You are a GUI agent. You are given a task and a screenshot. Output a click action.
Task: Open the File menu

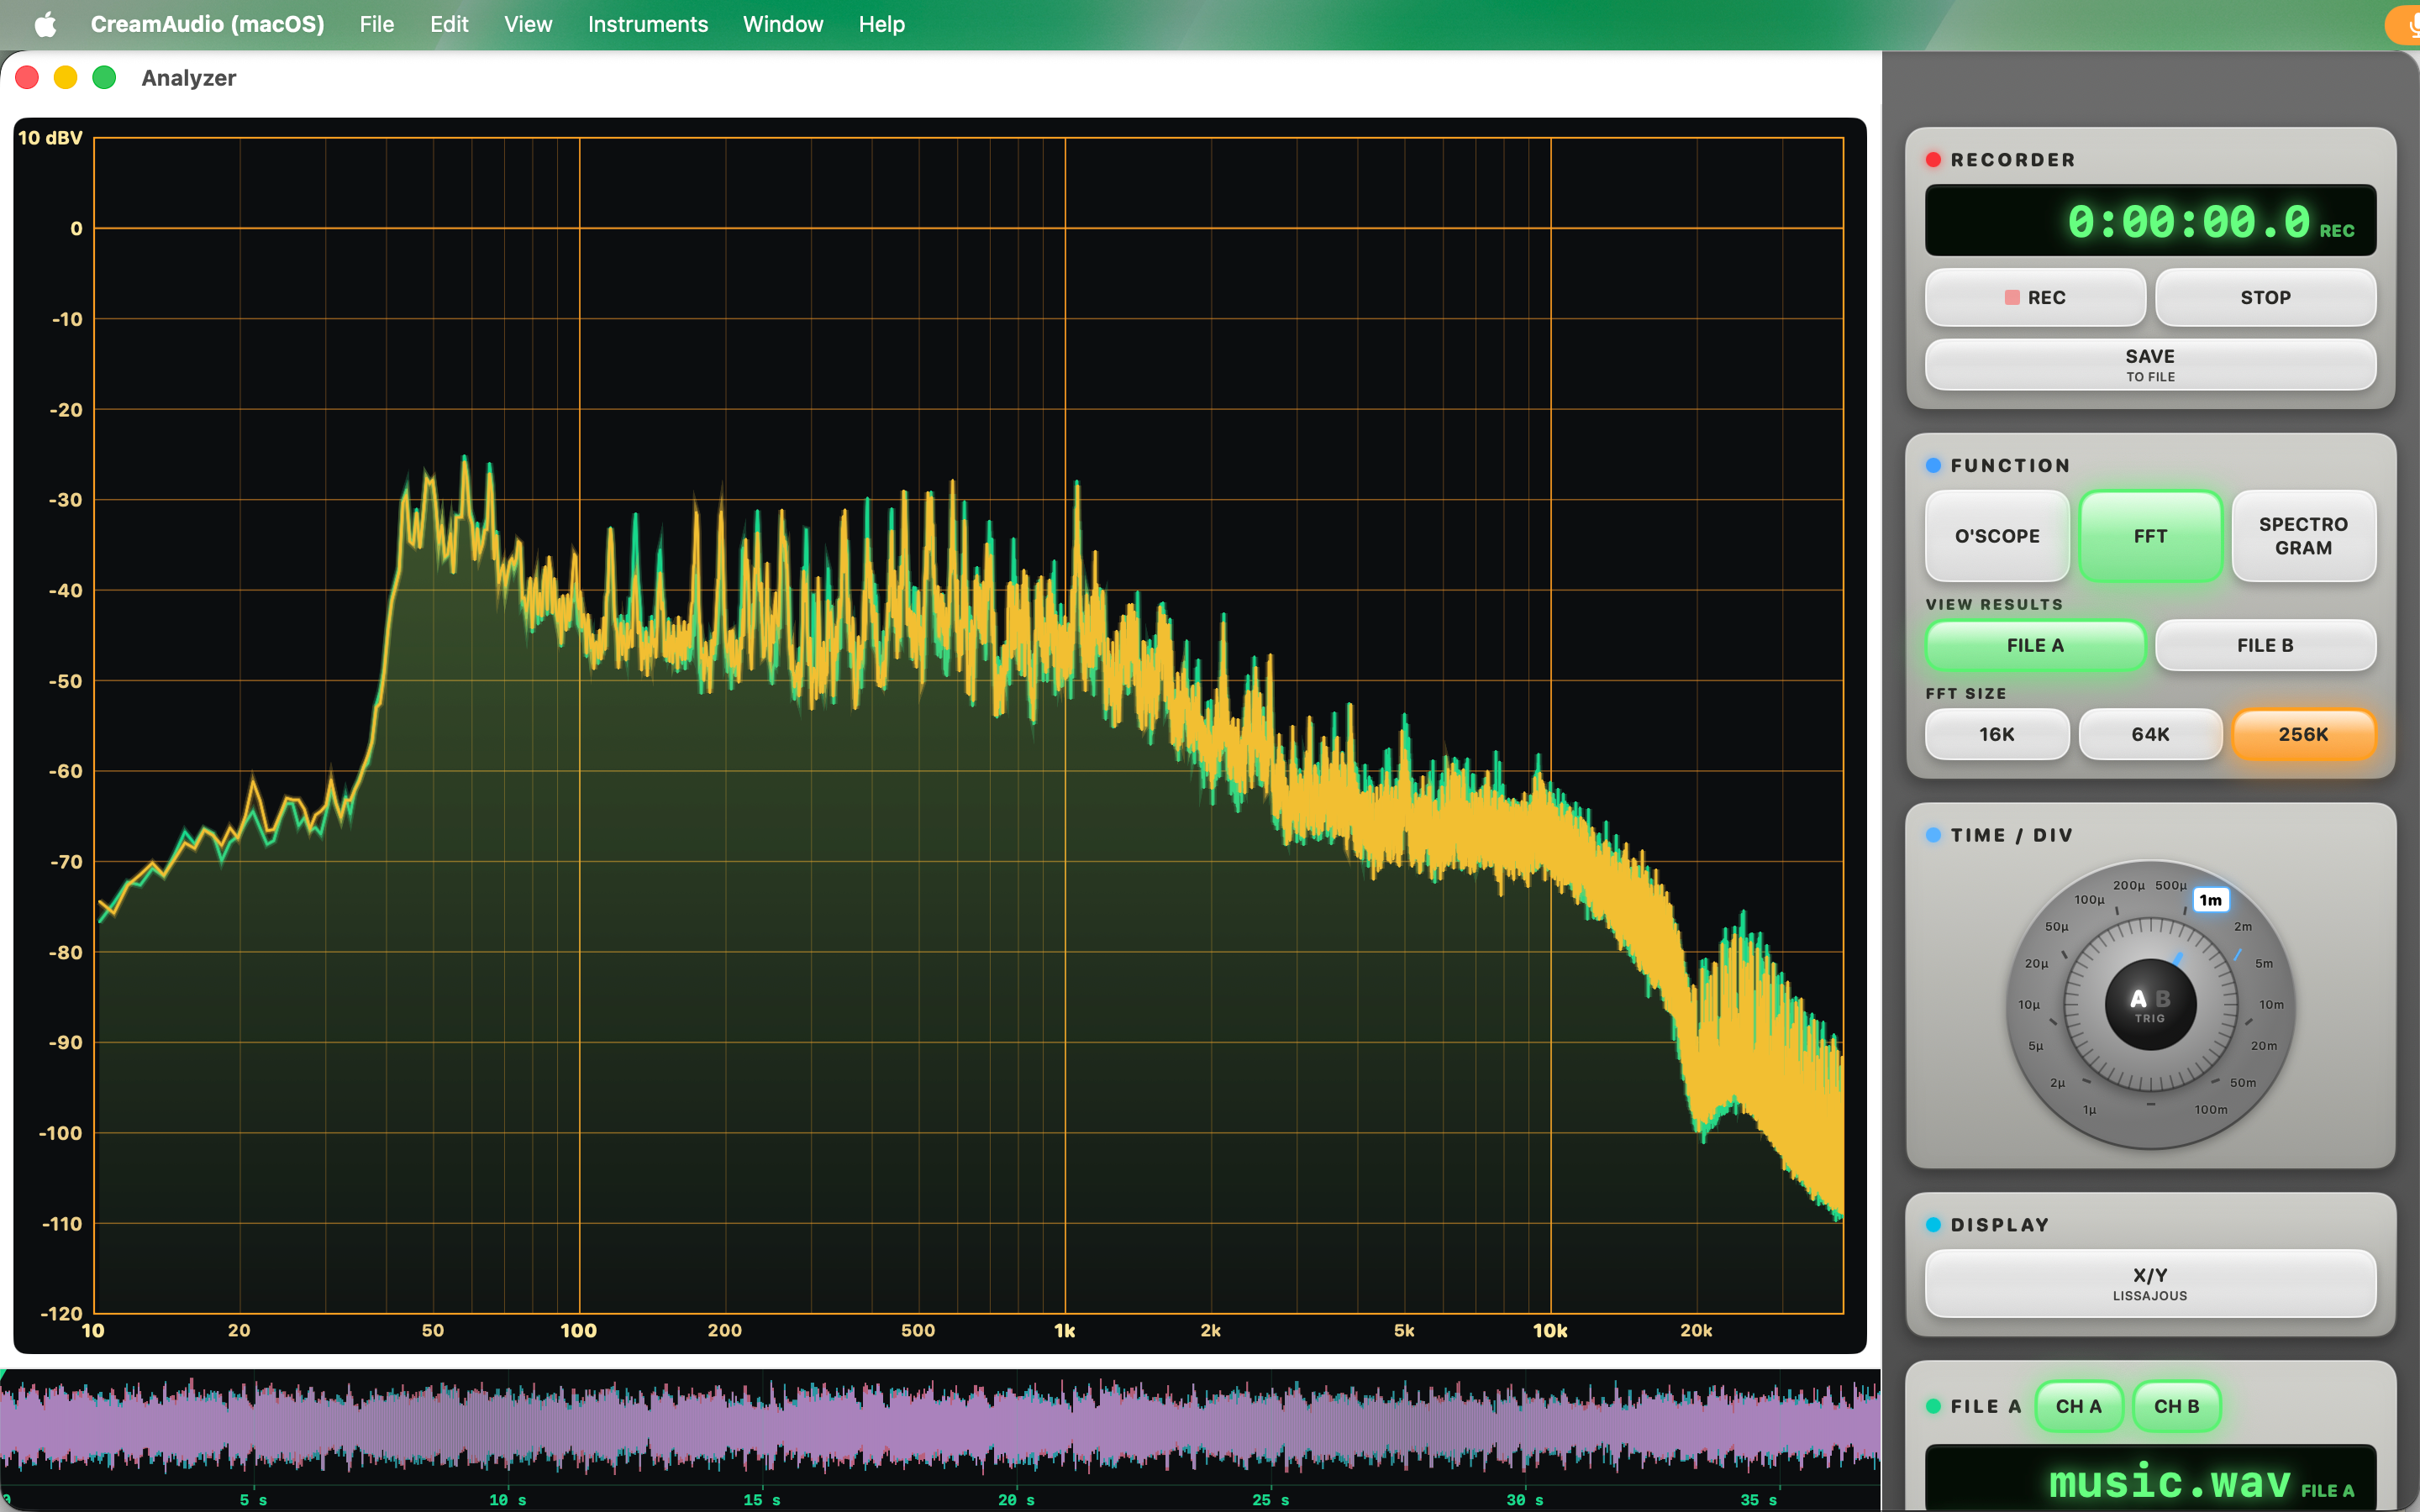[376, 24]
